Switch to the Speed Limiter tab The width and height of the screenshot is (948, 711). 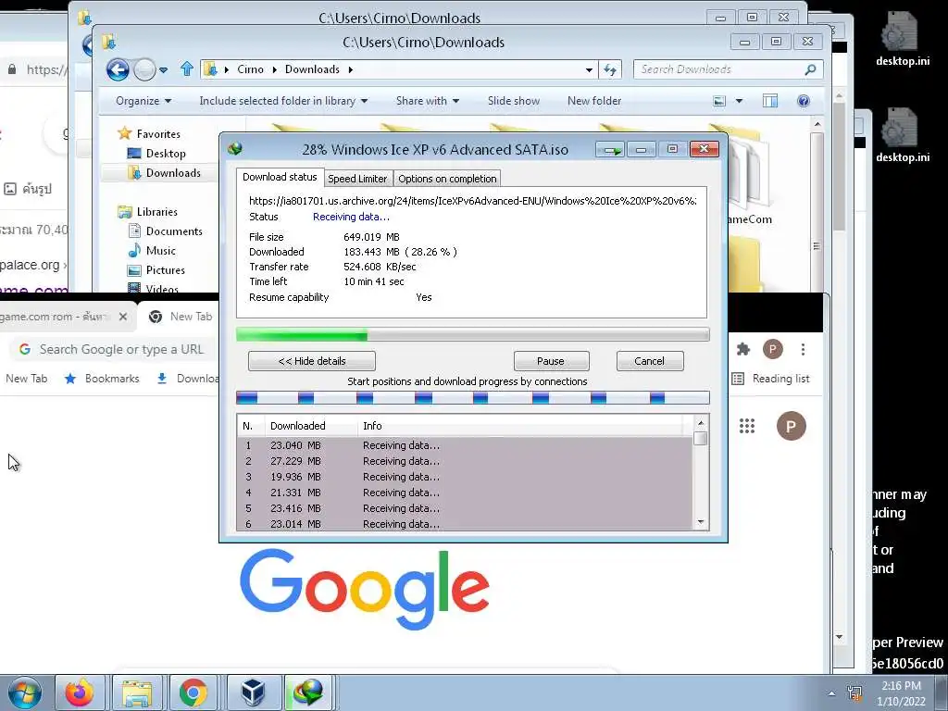point(357,179)
